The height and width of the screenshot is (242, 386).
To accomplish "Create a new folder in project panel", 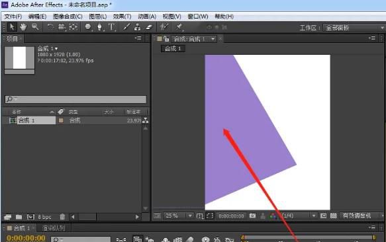I will (19, 217).
